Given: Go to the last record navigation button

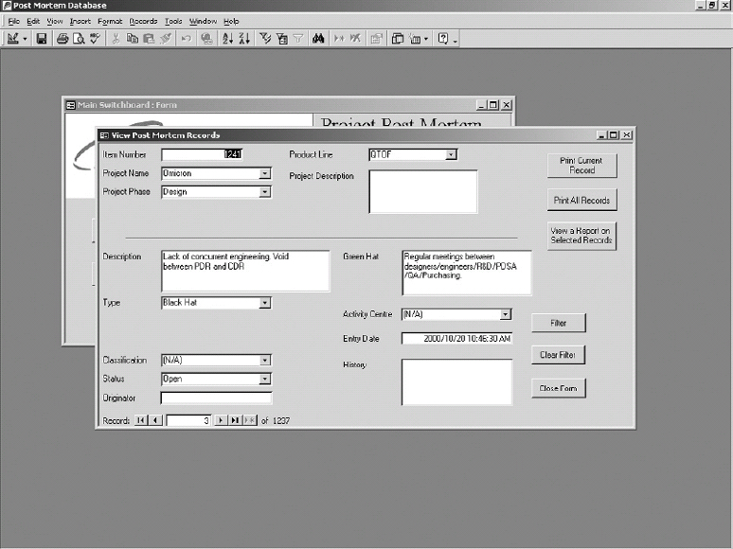Looking at the screenshot, I should 235,420.
